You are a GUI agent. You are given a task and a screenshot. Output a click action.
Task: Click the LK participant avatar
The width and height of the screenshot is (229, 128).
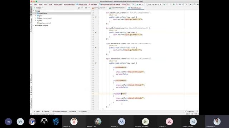(x=169, y=122)
